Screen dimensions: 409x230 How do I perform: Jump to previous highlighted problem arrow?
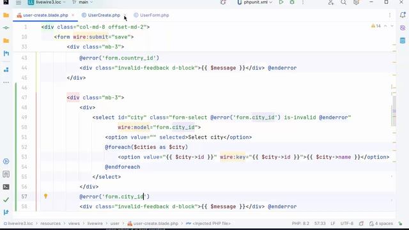(385, 26)
